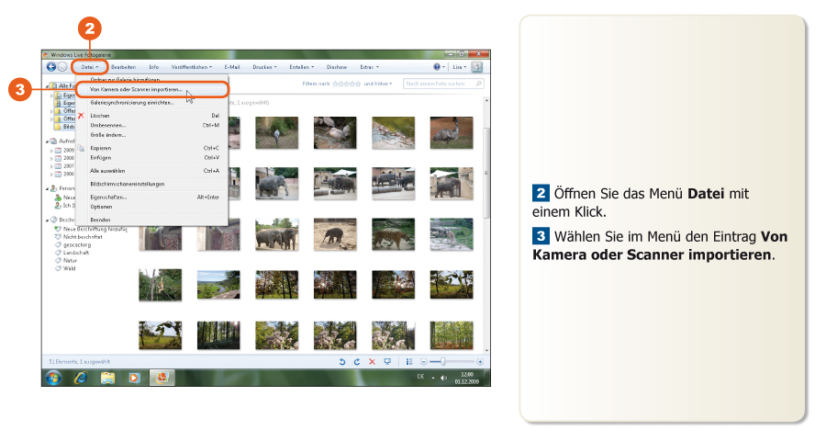Open the 'und höher' filter dropdown
This screenshot has height=441, width=826.
pyautogui.click(x=377, y=84)
